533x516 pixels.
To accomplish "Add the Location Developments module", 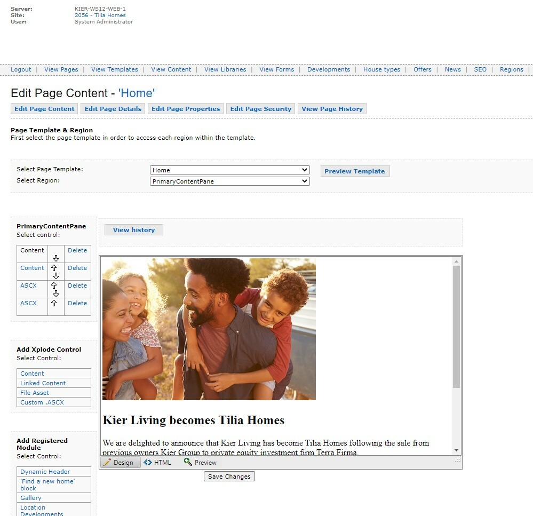I will click(x=42, y=511).
